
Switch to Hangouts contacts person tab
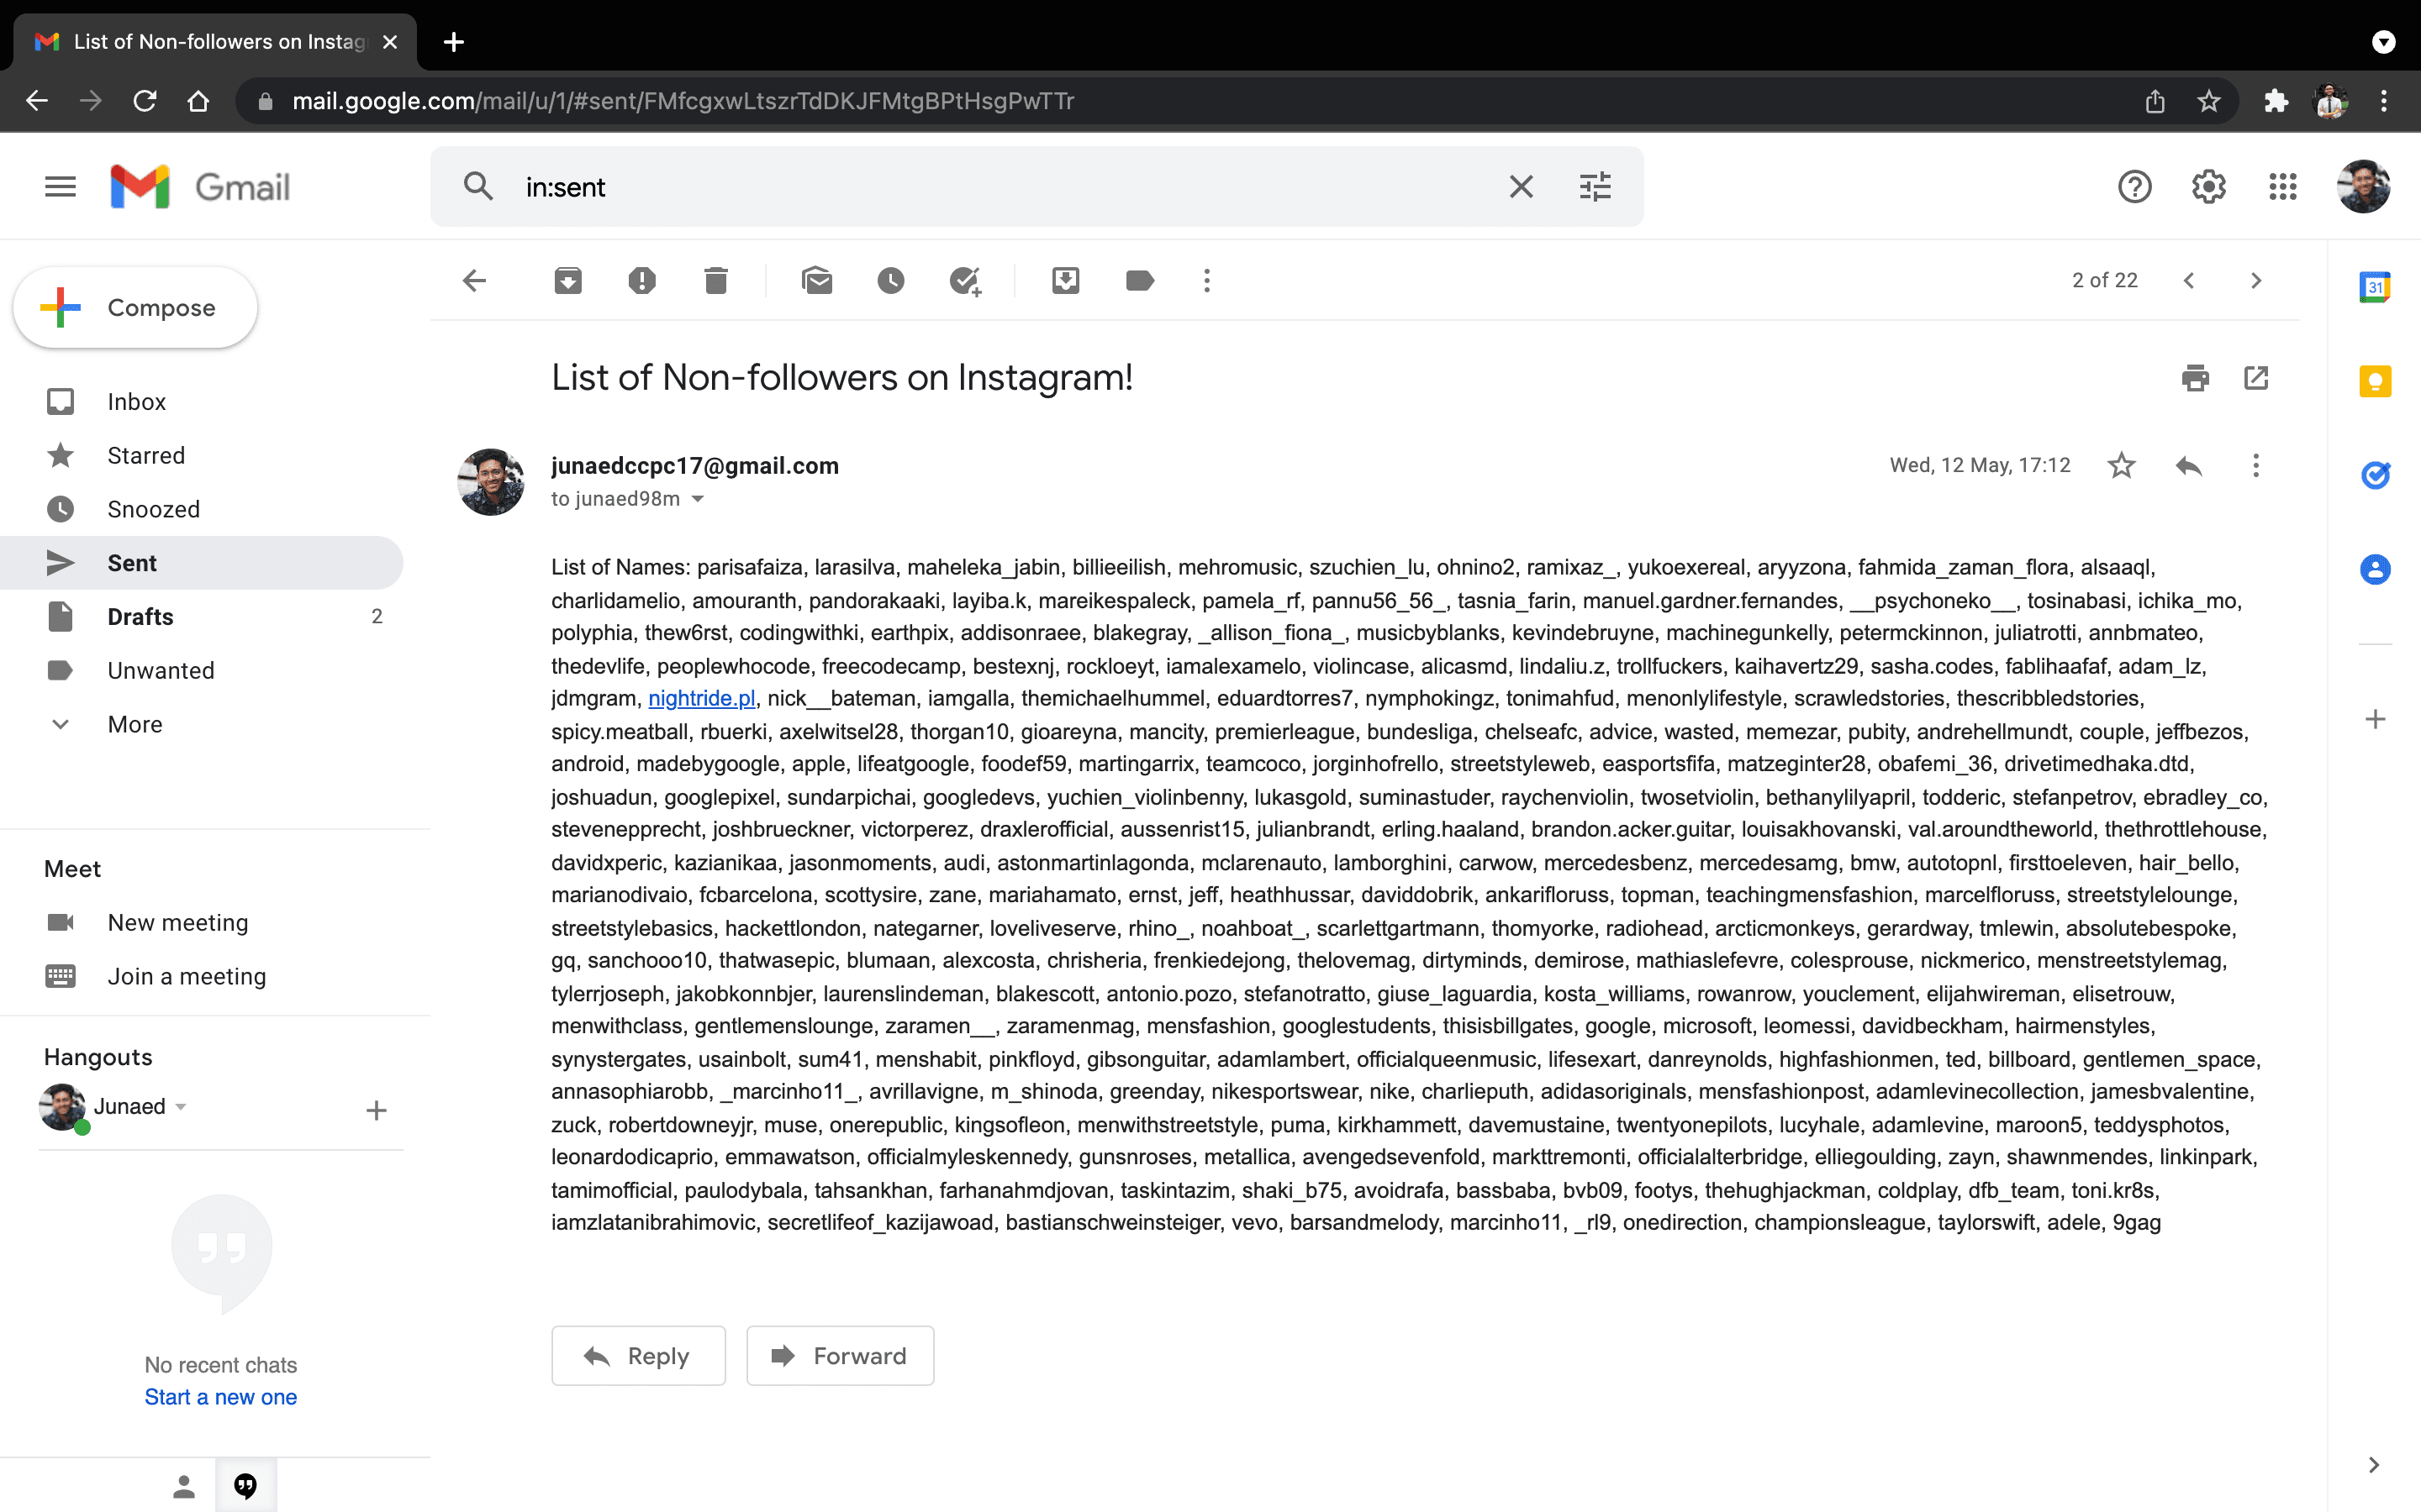tap(183, 1486)
